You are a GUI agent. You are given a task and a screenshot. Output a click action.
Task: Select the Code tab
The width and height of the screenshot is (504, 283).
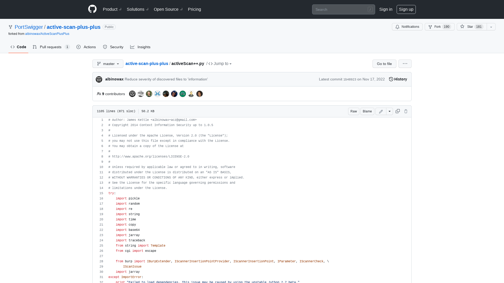tap(18, 47)
